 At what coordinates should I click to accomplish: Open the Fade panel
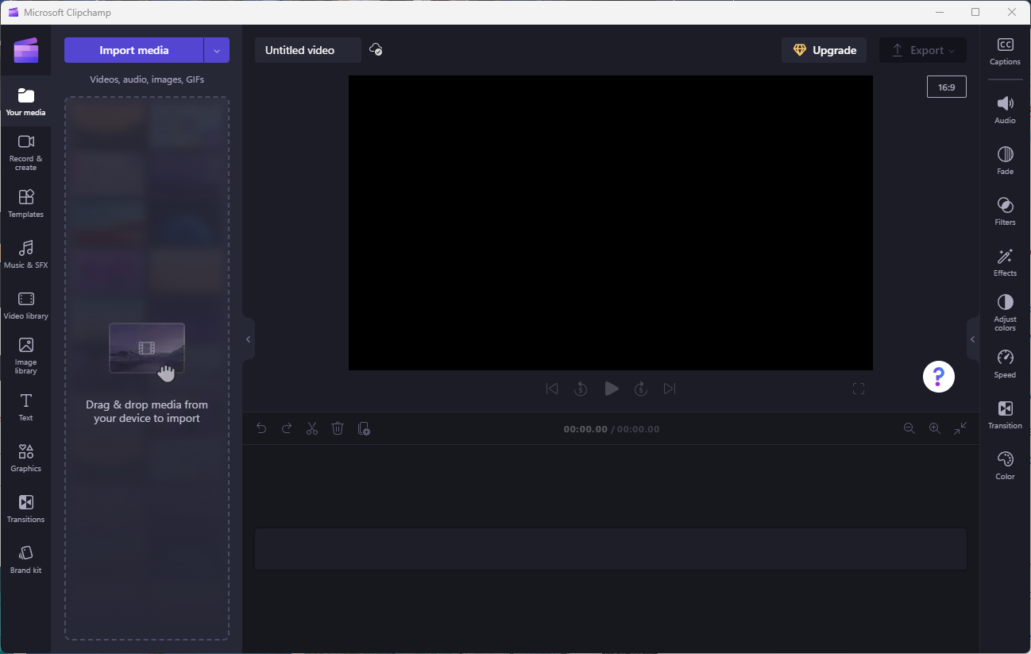pyautogui.click(x=1005, y=161)
